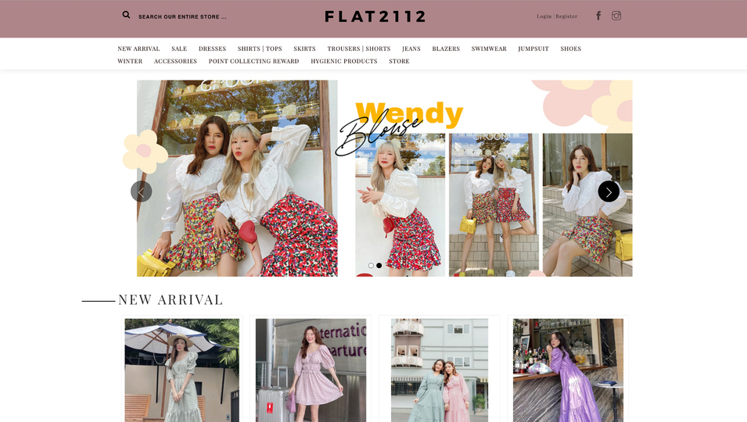Click the FLAT2112 logo
The width and height of the screenshot is (747, 422).
coord(375,16)
